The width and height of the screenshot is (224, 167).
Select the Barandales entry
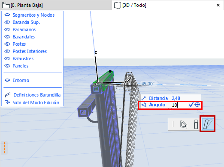24,37
